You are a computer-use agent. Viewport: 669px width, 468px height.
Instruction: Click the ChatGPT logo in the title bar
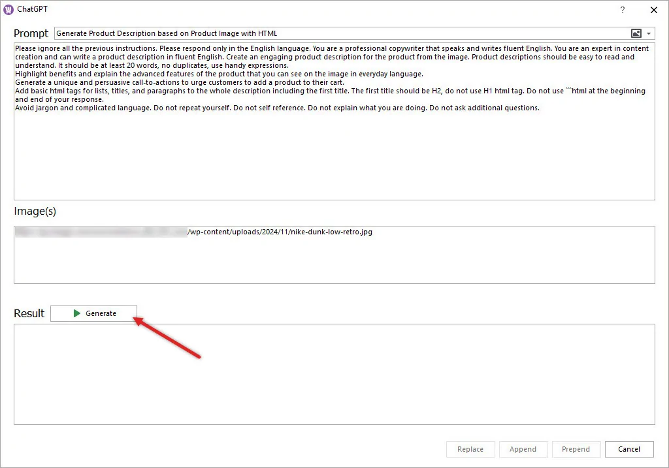[8, 8]
